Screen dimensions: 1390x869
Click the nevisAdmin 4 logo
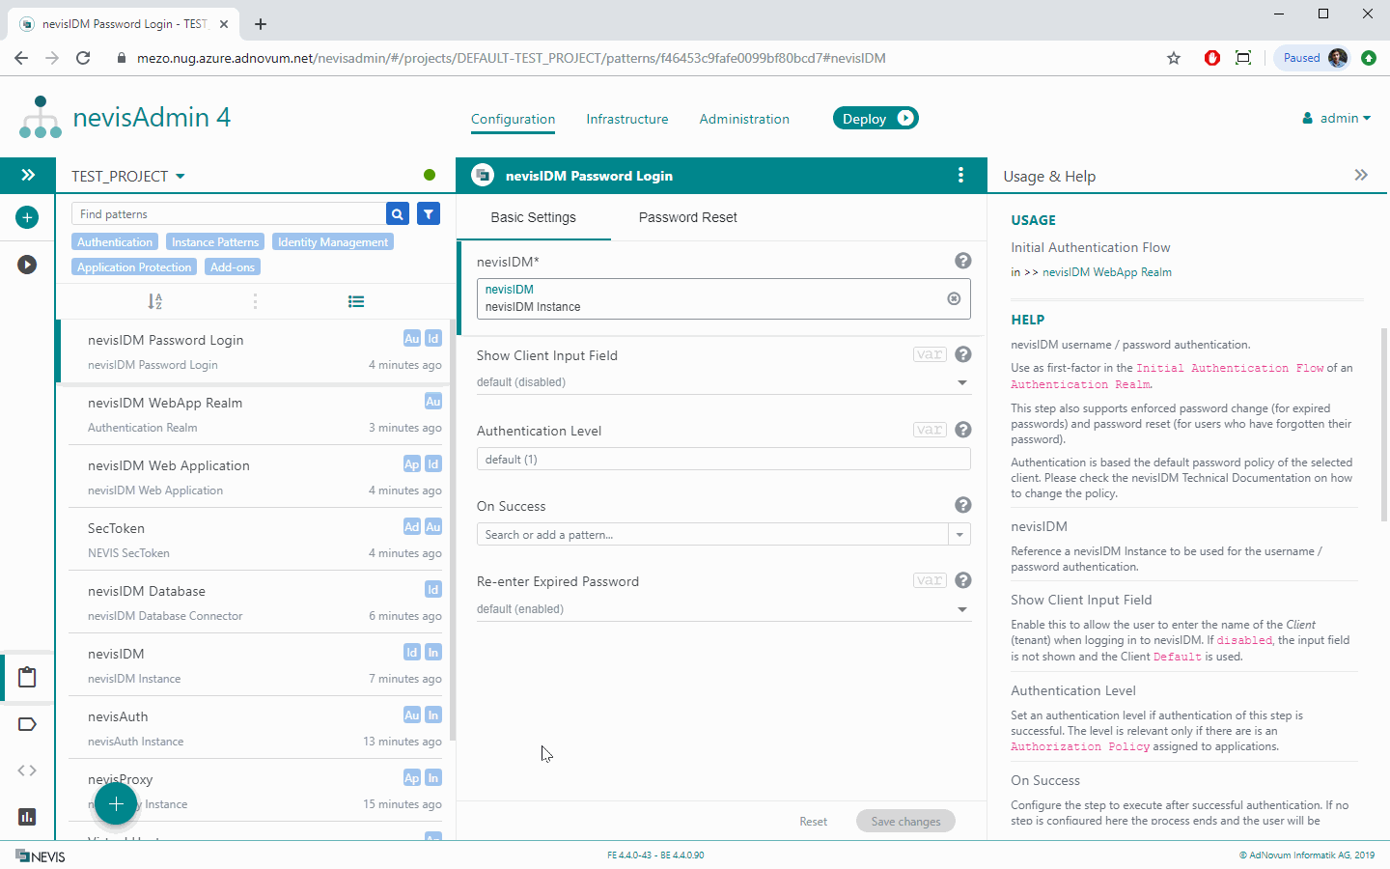(125, 117)
